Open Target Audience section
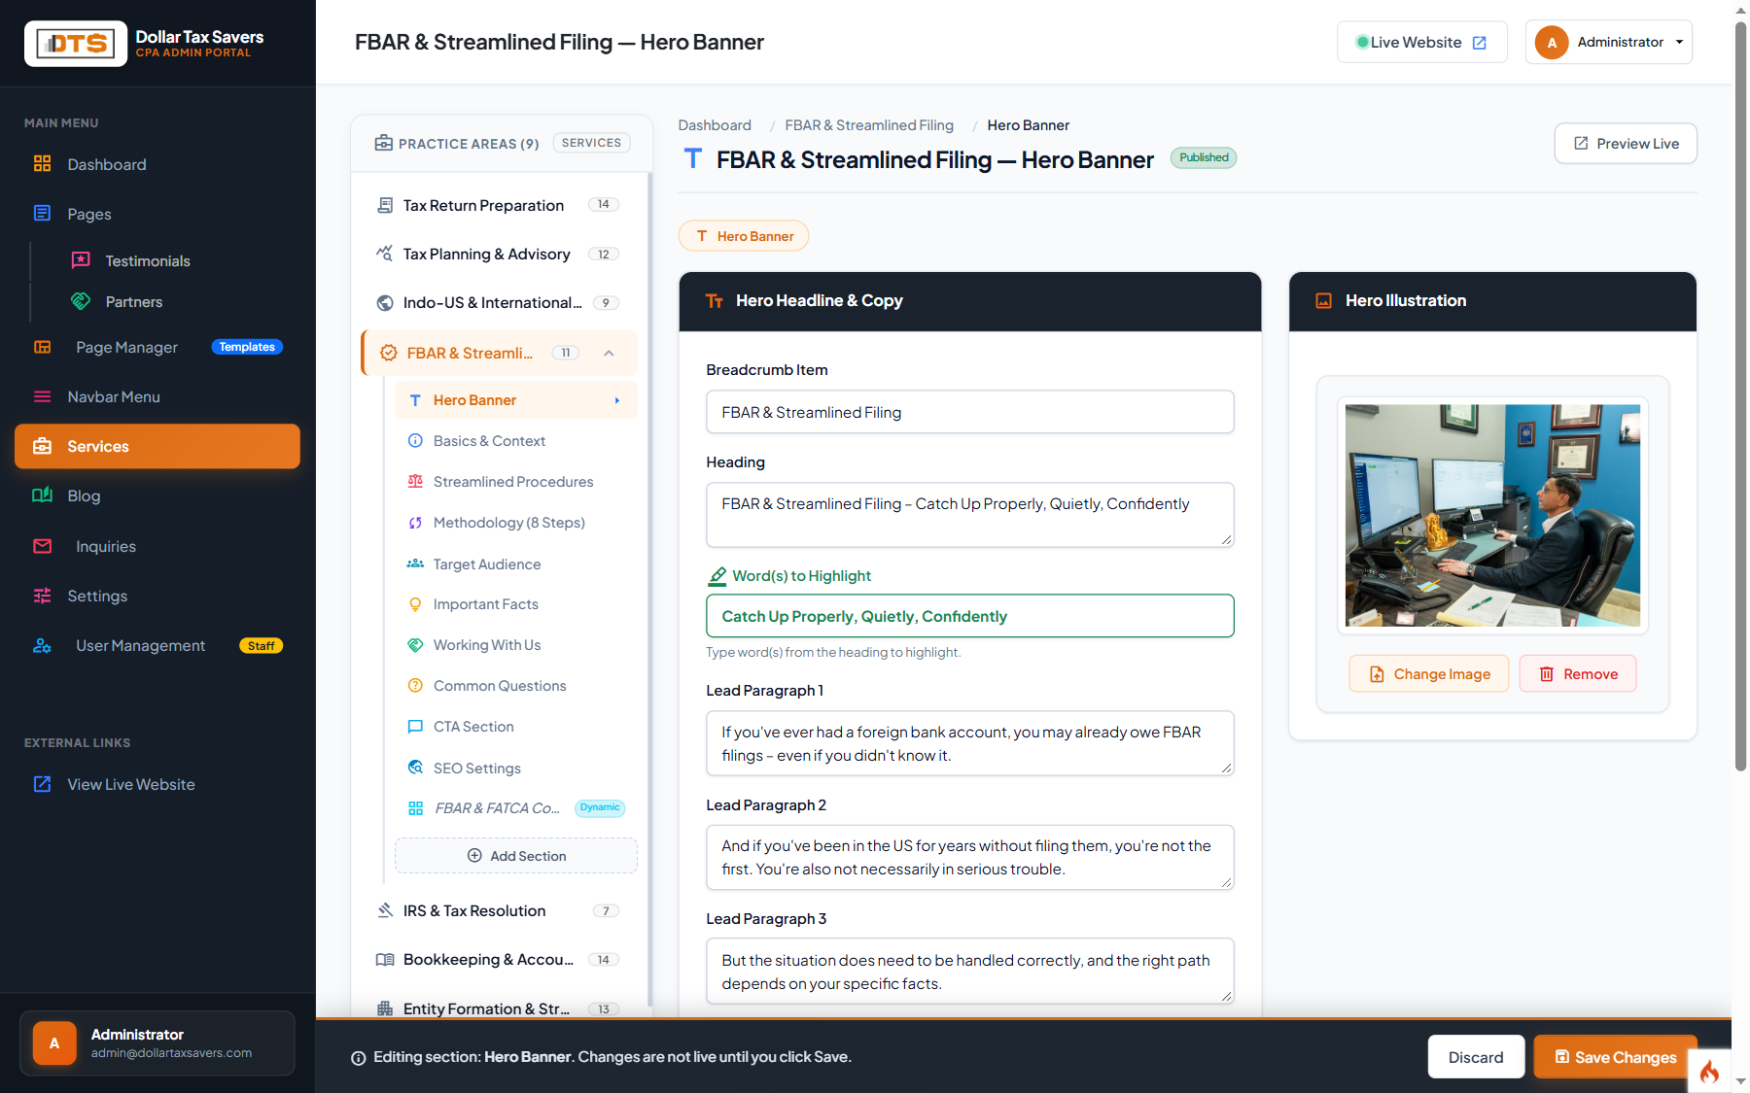1750x1093 pixels. (x=515, y=564)
